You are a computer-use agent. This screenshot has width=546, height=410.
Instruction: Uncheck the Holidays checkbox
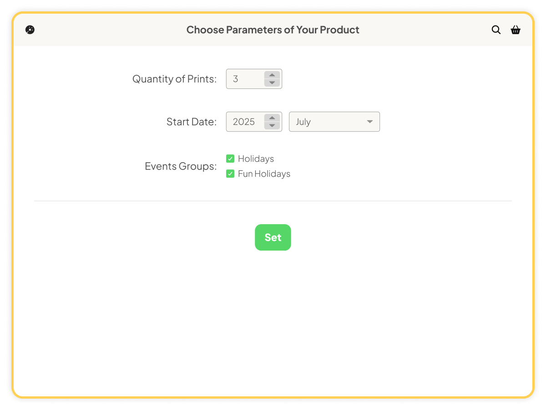point(230,159)
